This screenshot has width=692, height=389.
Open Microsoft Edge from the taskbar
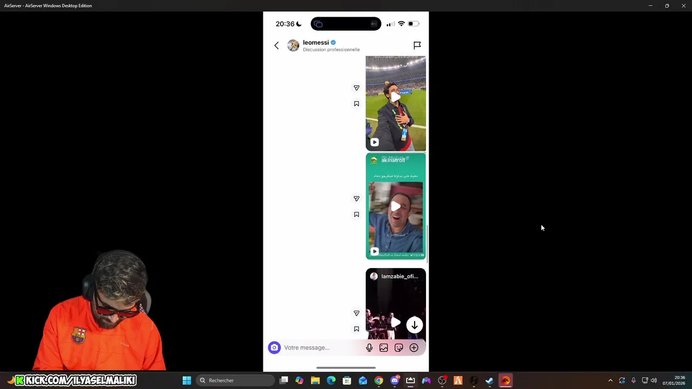[331, 380]
